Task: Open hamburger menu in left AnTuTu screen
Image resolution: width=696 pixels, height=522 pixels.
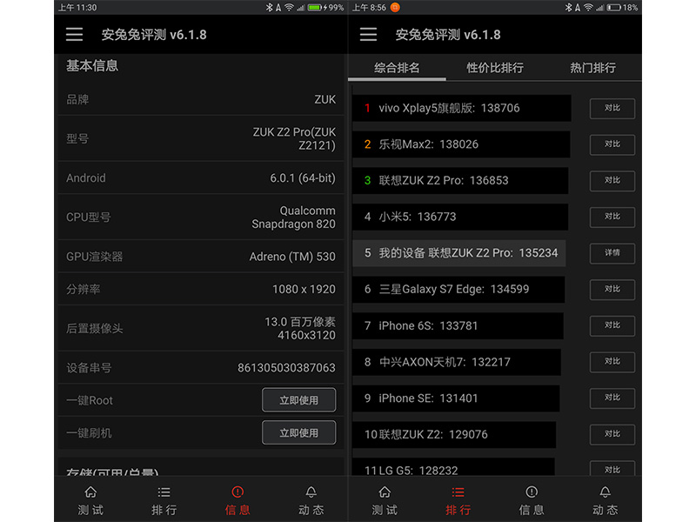Action: pyautogui.click(x=74, y=34)
